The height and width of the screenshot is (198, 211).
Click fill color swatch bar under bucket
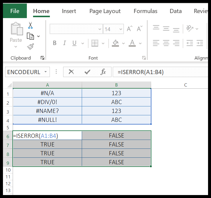point(115,46)
